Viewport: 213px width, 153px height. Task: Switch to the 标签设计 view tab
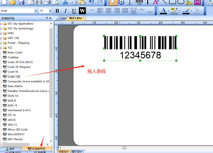pyautogui.click(x=63, y=151)
